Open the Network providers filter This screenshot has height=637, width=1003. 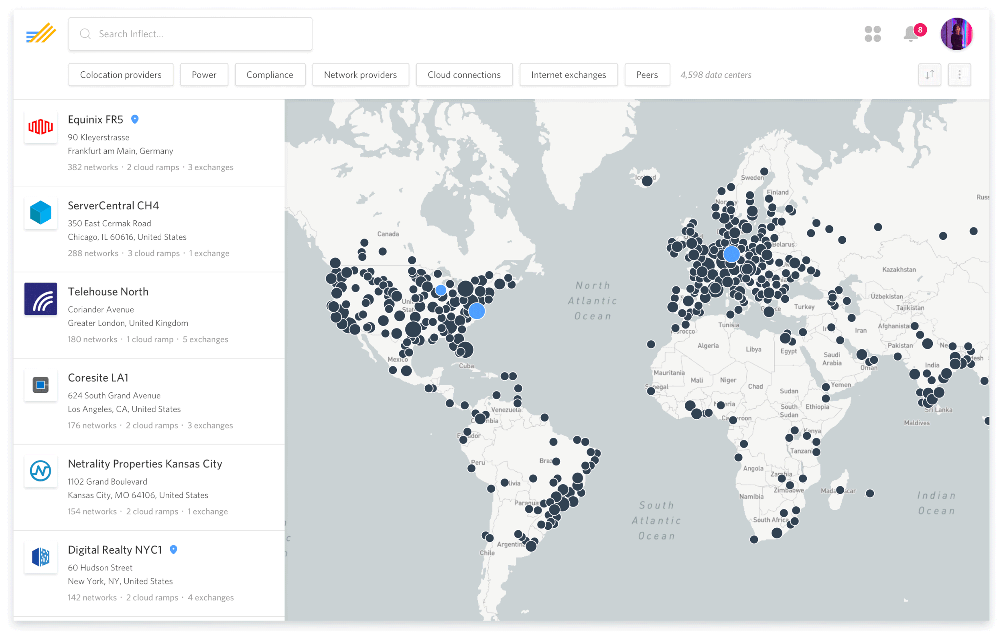click(x=360, y=75)
